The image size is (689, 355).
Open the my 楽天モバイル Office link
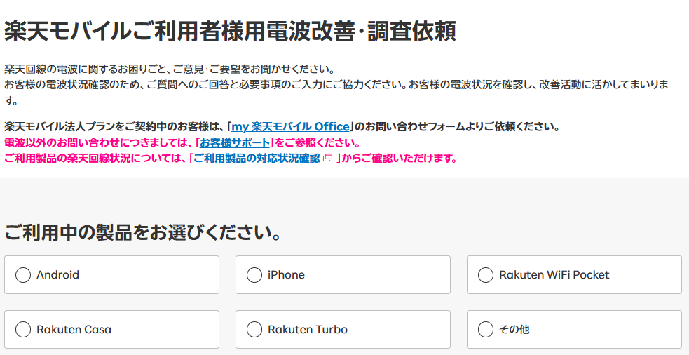tap(290, 127)
